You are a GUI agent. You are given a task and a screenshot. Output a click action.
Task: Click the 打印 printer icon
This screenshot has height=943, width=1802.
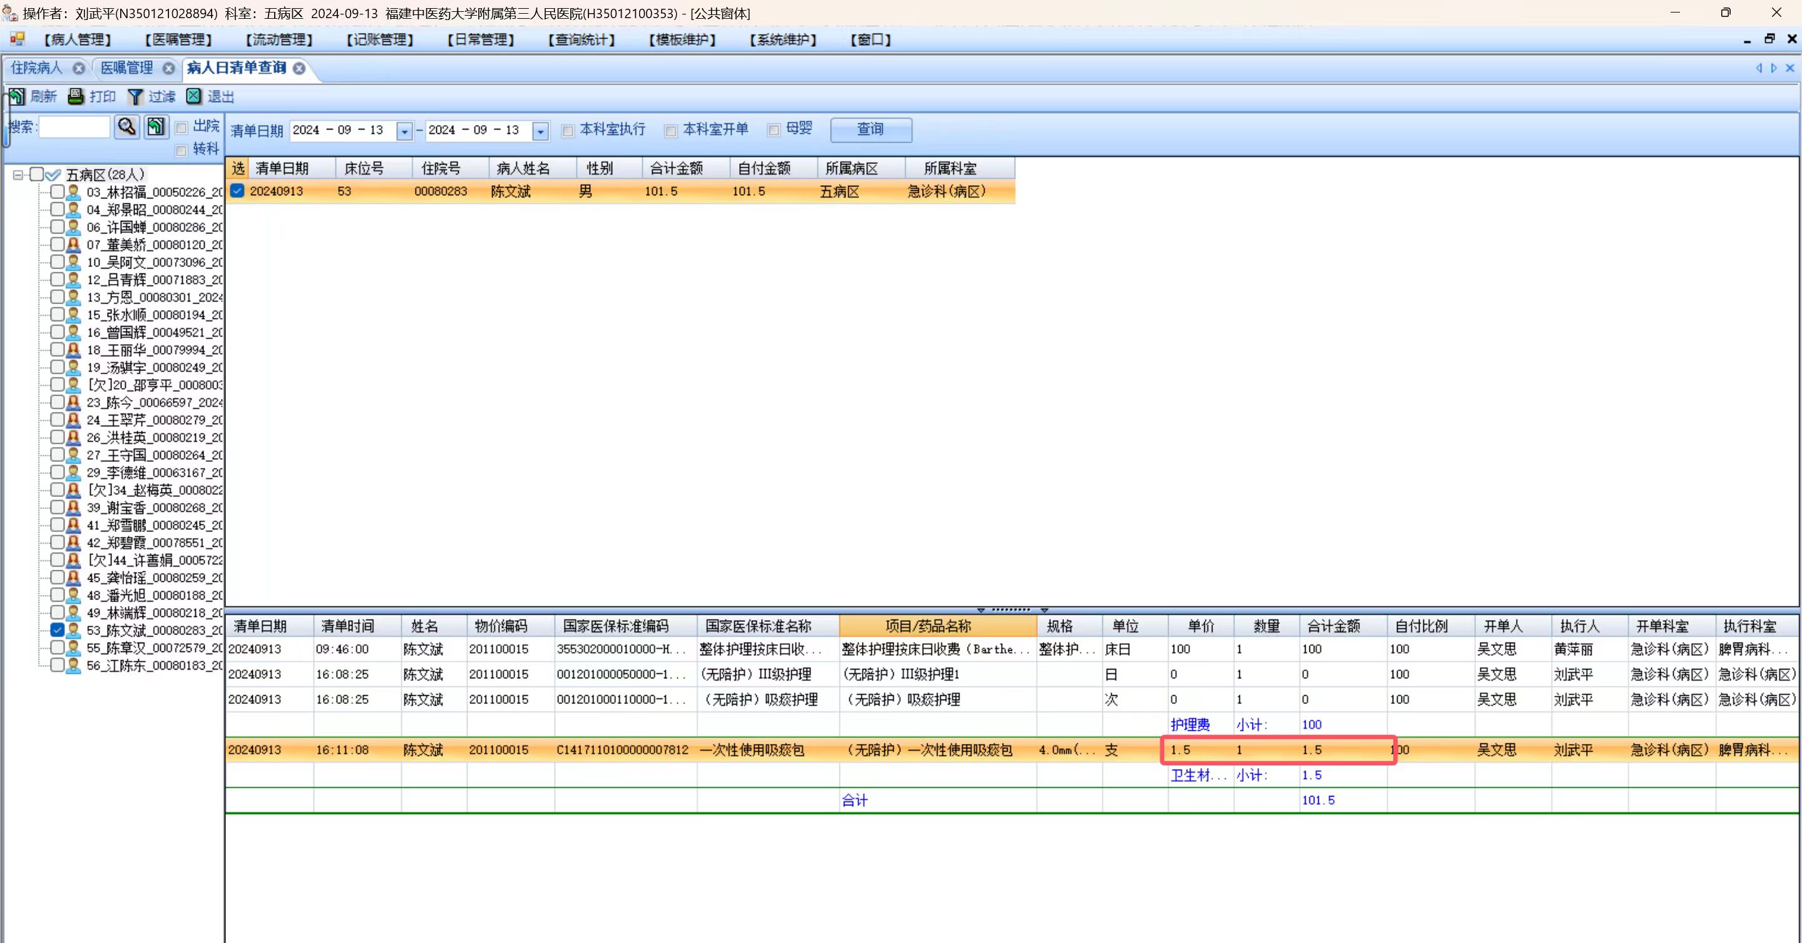[76, 96]
